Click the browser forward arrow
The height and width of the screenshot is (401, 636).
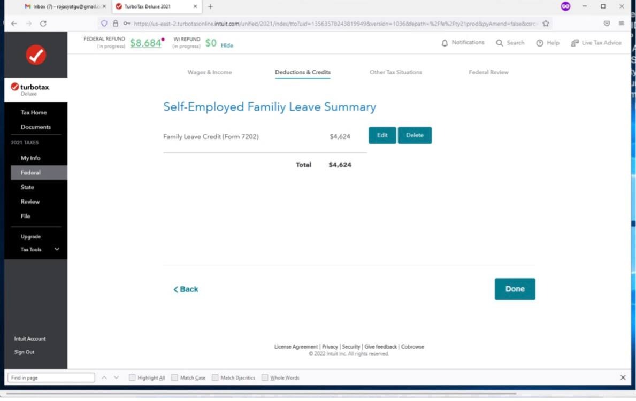pyautogui.click(x=29, y=24)
